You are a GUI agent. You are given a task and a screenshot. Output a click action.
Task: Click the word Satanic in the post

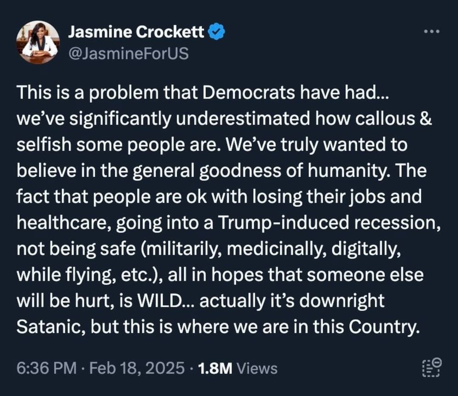[x=51, y=327]
